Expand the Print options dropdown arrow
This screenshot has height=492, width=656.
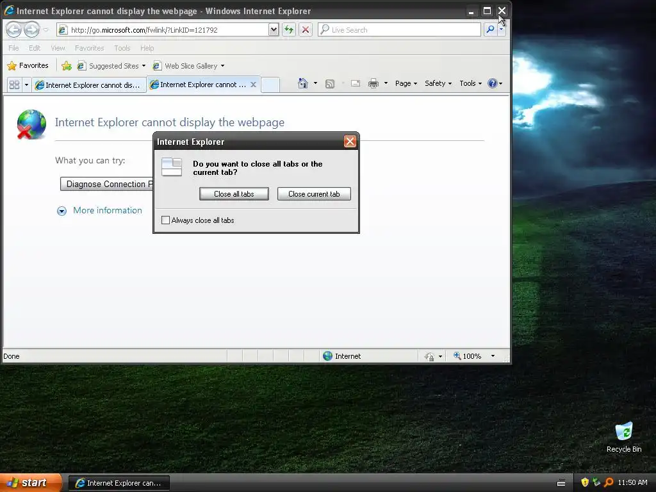point(386,83)
